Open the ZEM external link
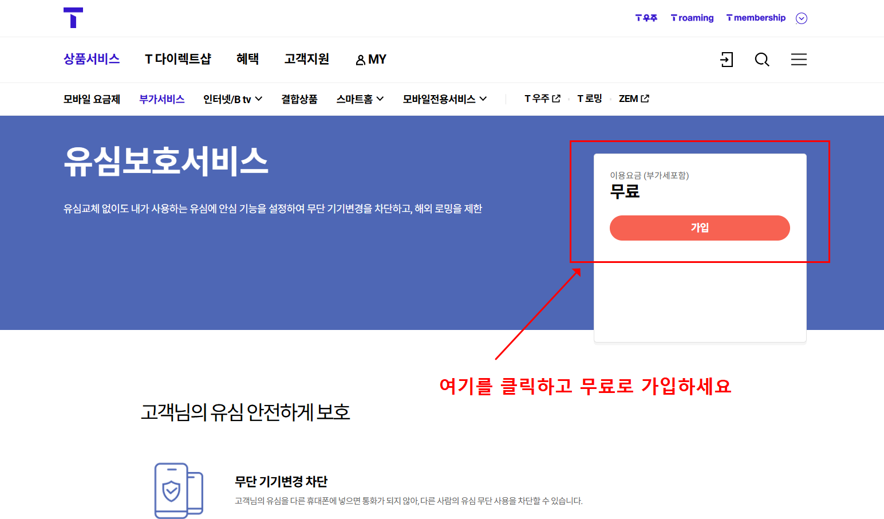Image resolution: width=884 pixels, height=519 pixels. click(x=634, y=99)
